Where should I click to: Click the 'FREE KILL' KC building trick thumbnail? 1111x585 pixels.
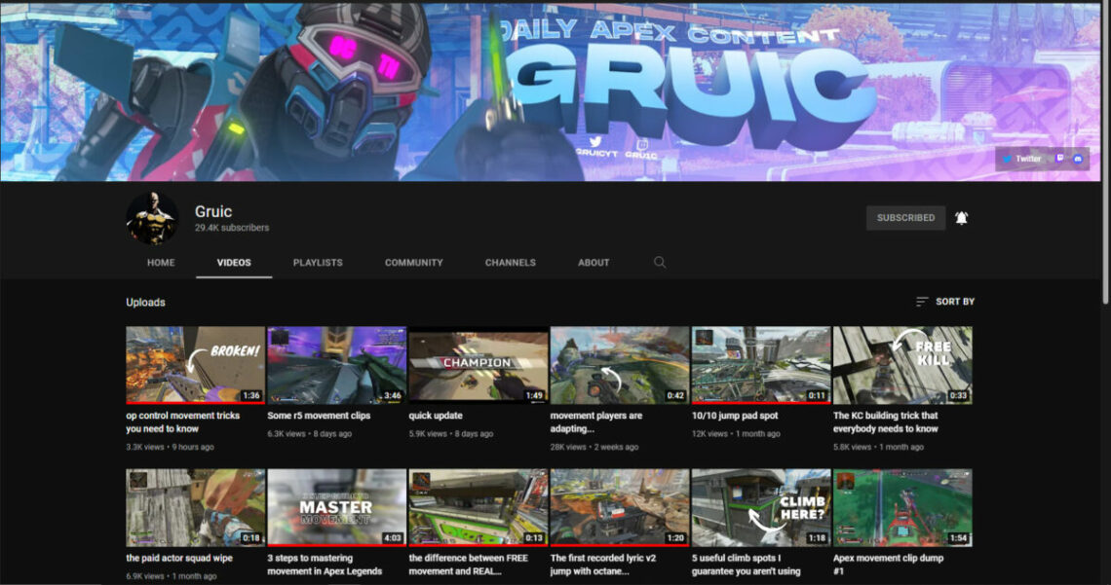tap(902, 364)
